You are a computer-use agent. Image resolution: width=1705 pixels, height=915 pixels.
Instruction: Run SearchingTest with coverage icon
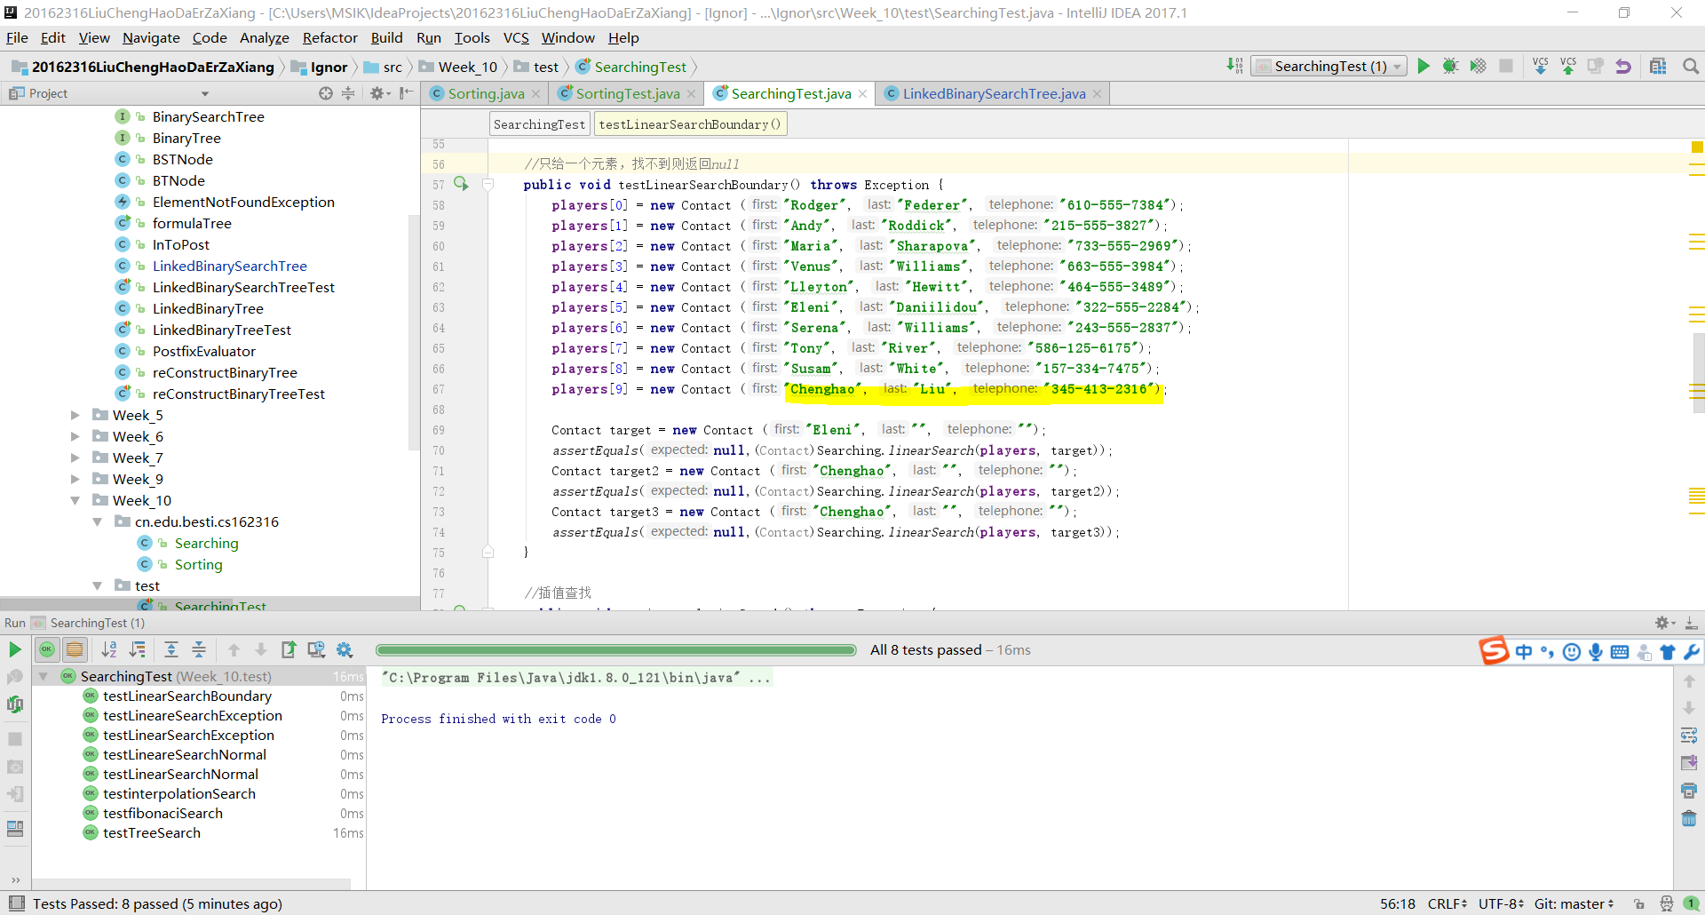(x=1478, y=66)
